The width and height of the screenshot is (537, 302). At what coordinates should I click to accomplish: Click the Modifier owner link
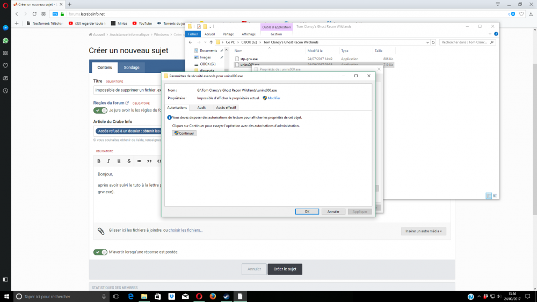point(274,98)
